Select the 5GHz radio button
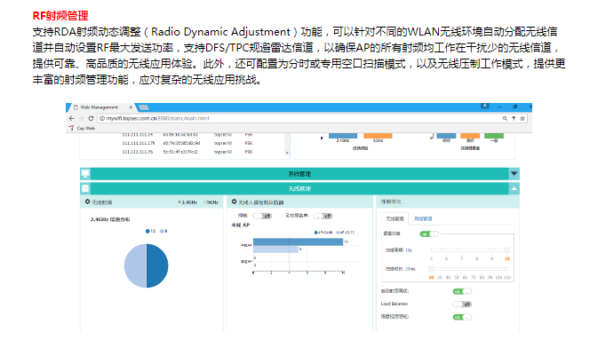The width and height of the screenshot is (614, 348). click(x=204, y=202)
